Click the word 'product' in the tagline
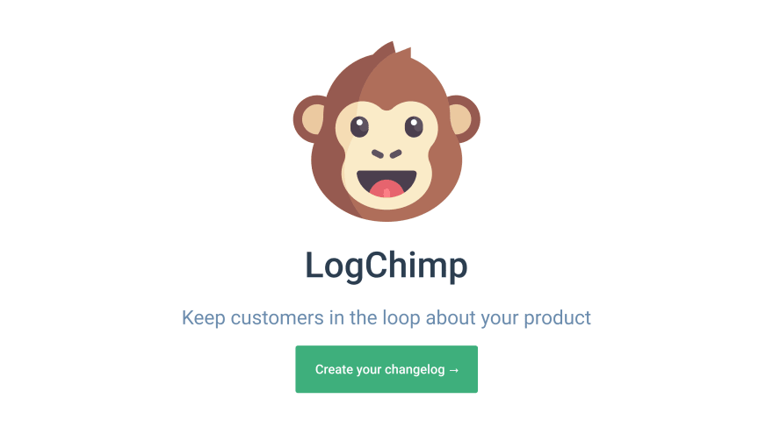 pos(557,318)
